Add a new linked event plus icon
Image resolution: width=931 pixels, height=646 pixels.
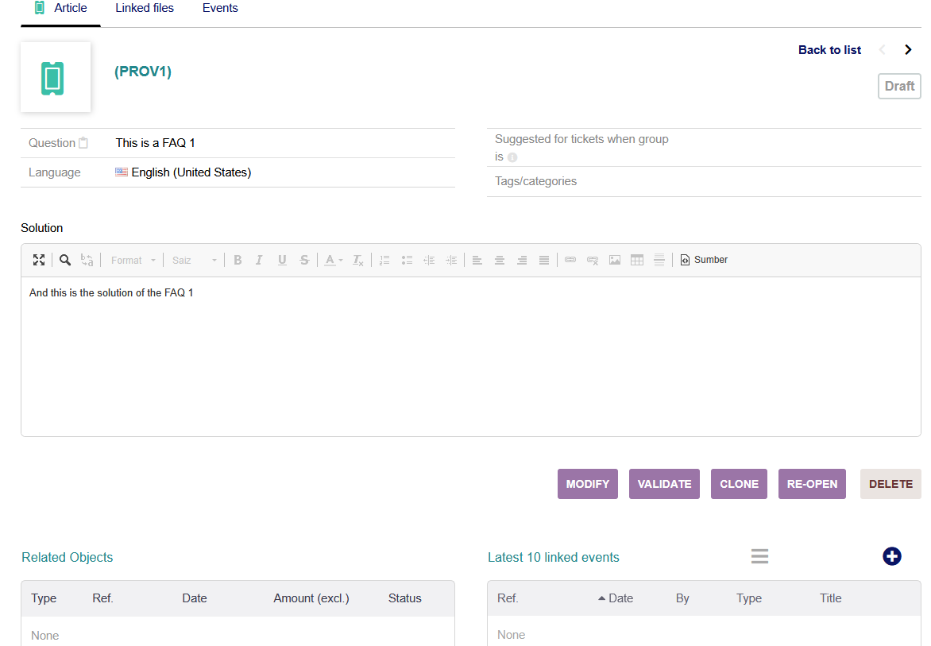click(891, 556)
